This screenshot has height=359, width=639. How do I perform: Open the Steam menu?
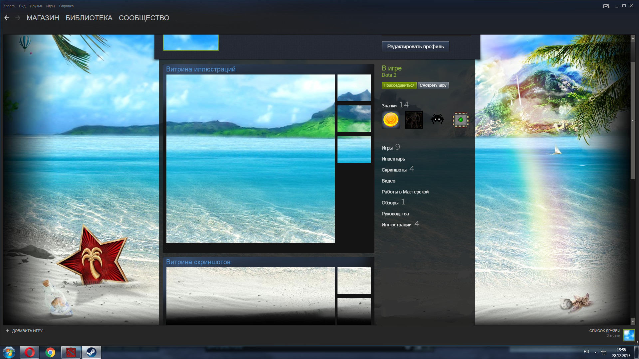(9, 6)
